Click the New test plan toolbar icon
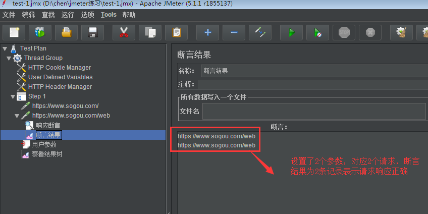 pyautogui.click(x=14, y=33)
